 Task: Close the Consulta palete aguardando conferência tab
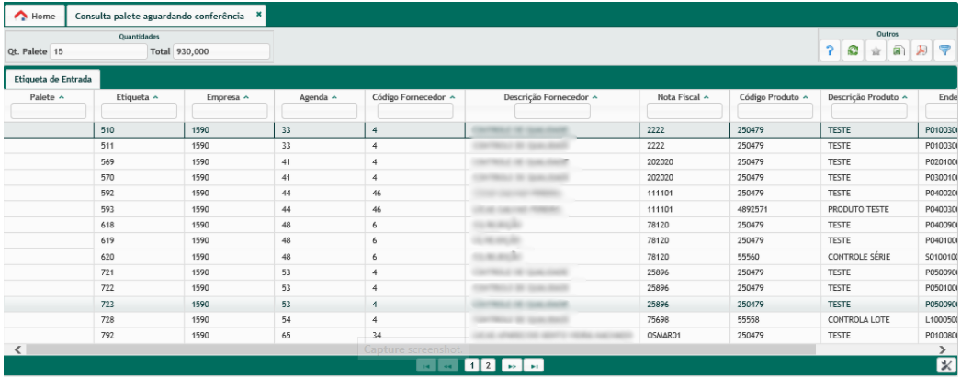point(259,14)
